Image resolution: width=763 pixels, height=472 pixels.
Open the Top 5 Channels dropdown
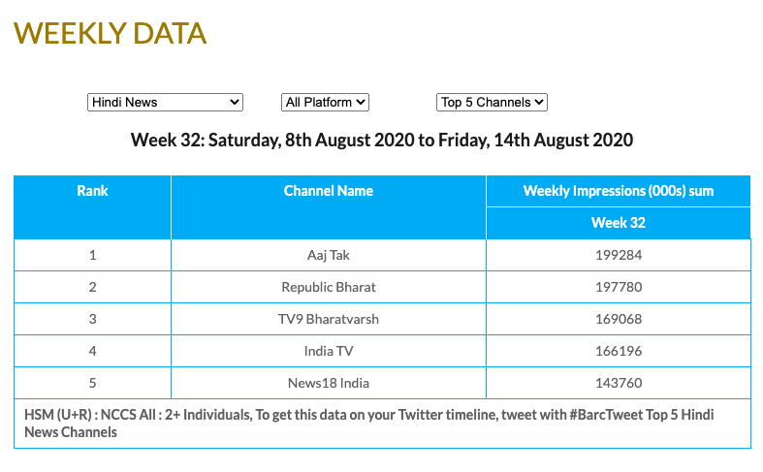pos(493,102)
